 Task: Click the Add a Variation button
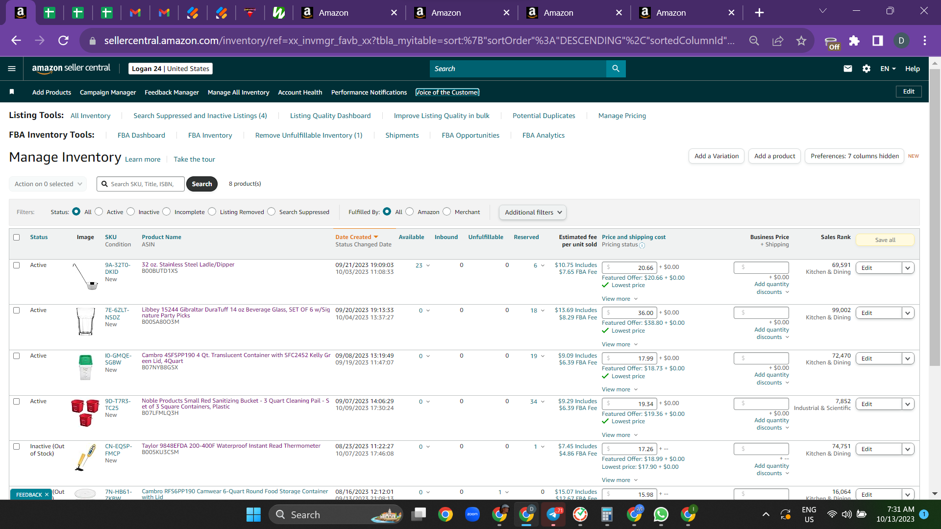point(716,156)
